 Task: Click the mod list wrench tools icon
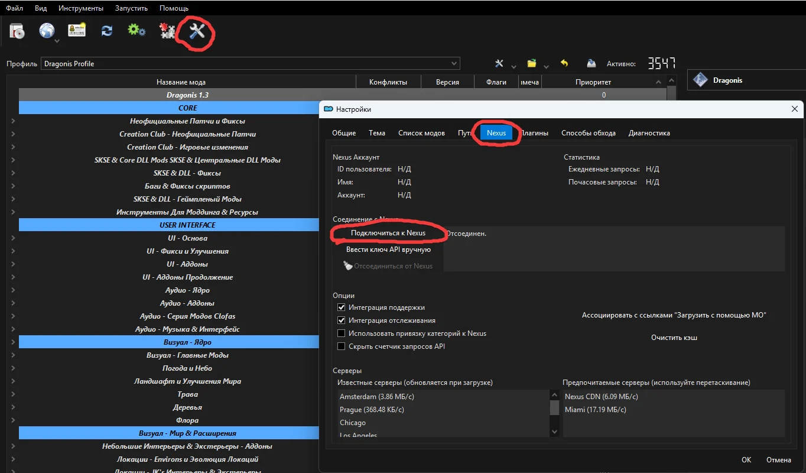[499, 63]
